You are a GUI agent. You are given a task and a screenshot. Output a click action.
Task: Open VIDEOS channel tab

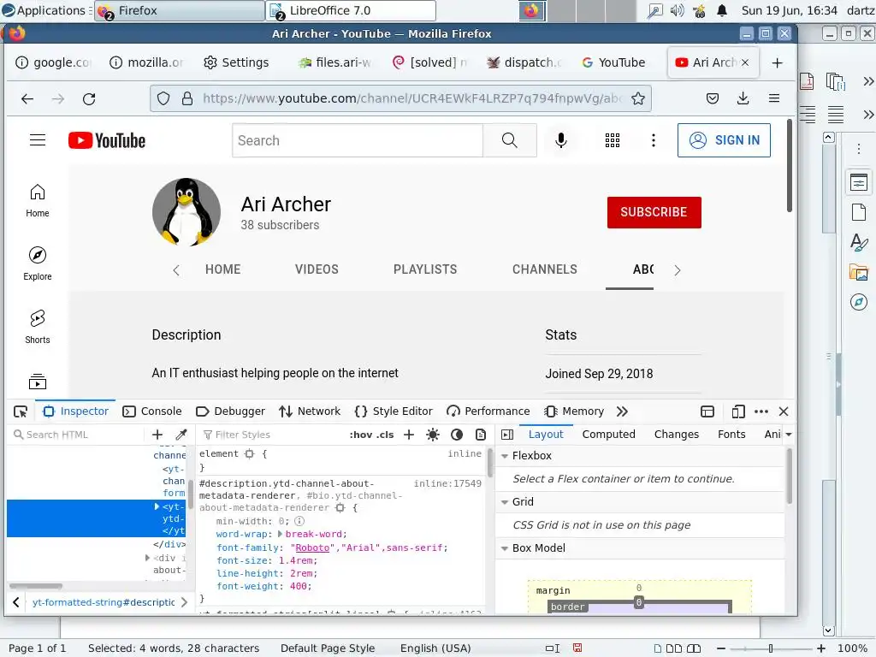pos(317,269)
